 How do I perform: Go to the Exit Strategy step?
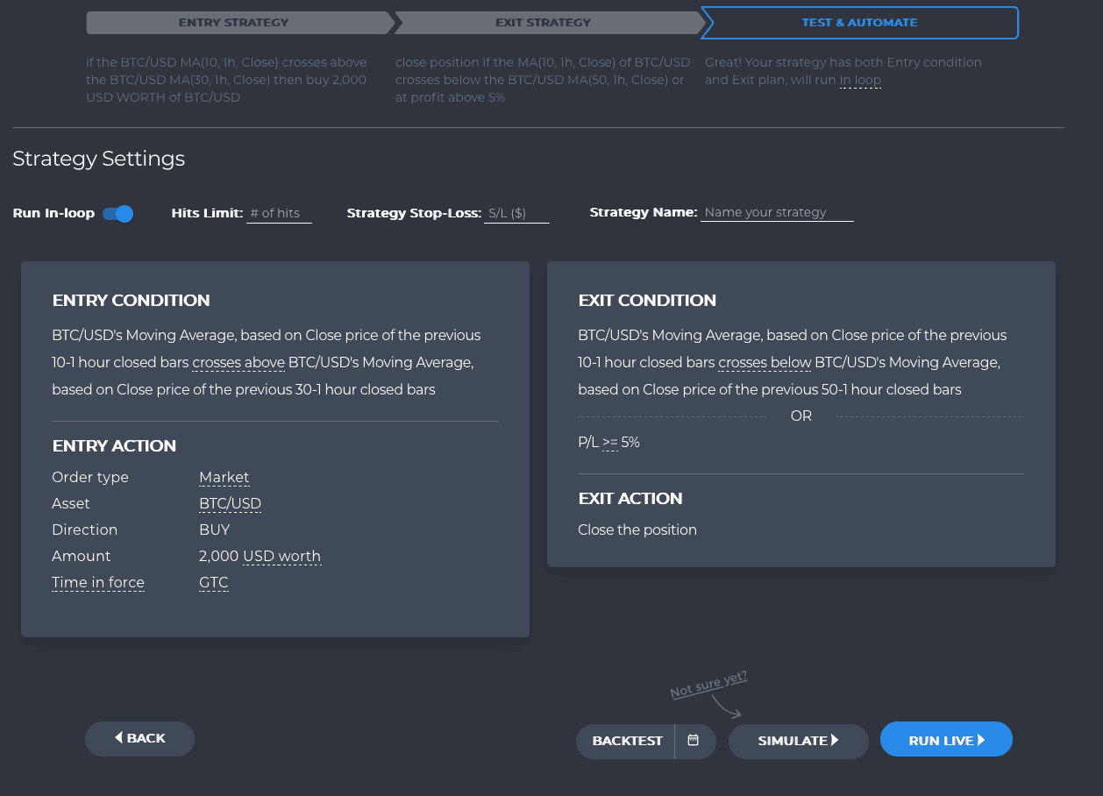[544, 23]
